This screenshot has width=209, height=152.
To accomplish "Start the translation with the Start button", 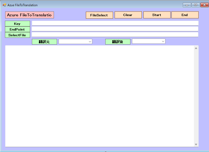I will (x=157, y=15).
